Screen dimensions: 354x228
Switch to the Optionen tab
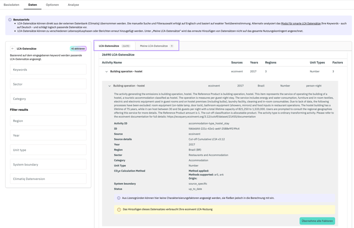coord(52,5)
